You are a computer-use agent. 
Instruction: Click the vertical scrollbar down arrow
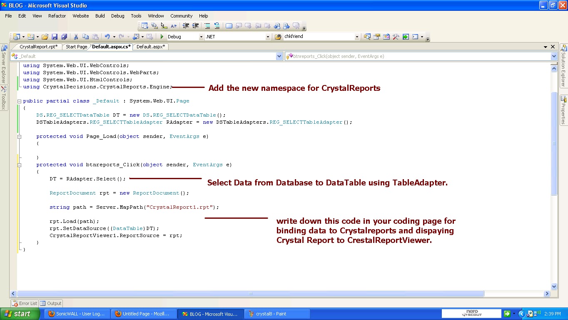[554, 287]
